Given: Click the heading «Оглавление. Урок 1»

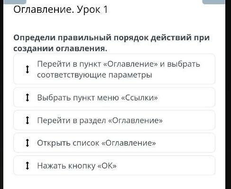Looking at the screenshot, I should click(x=61, y=9).
